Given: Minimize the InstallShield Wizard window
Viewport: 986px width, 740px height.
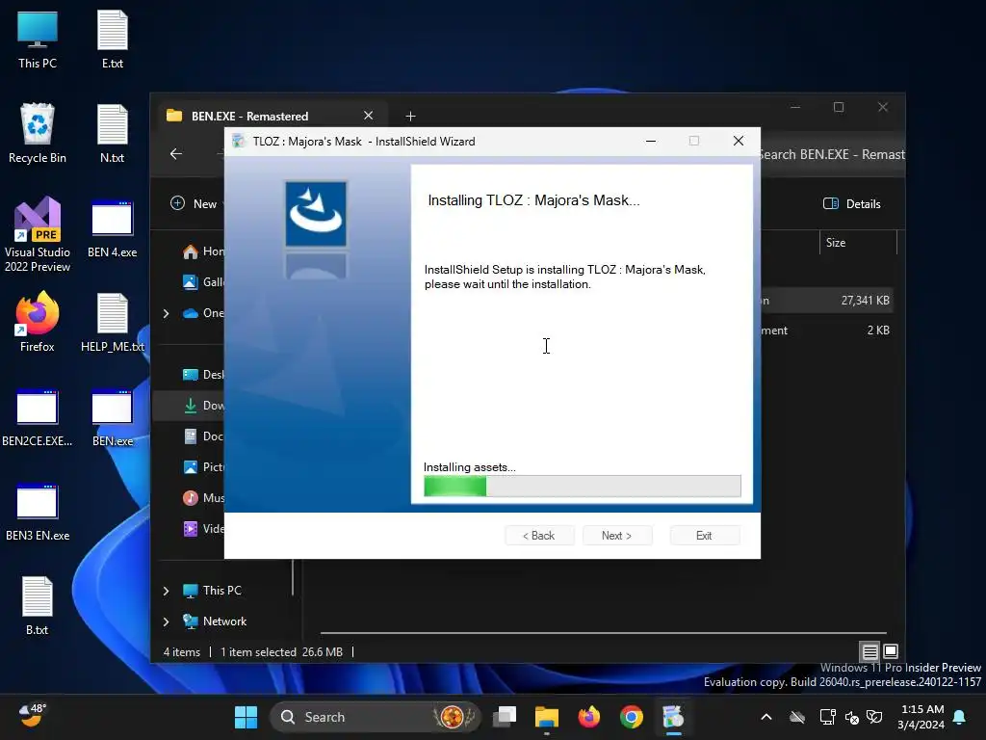Looking at the screenshot, I should point(651,141).
